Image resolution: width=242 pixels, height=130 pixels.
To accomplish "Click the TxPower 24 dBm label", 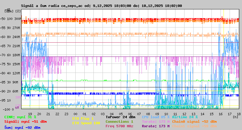I will click(x=120, y=117).
